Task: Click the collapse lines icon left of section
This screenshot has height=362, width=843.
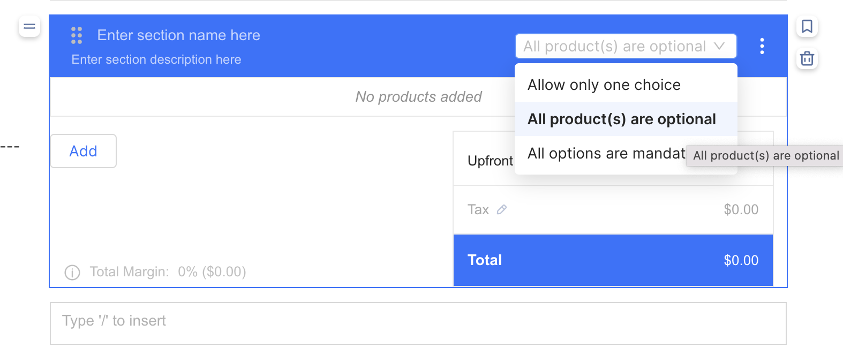Action: 29,26
